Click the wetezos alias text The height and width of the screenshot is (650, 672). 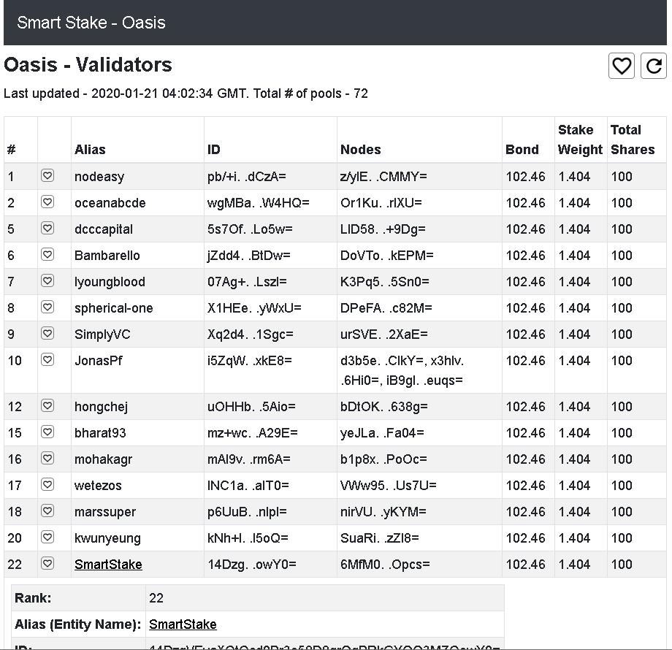[98, 486]
